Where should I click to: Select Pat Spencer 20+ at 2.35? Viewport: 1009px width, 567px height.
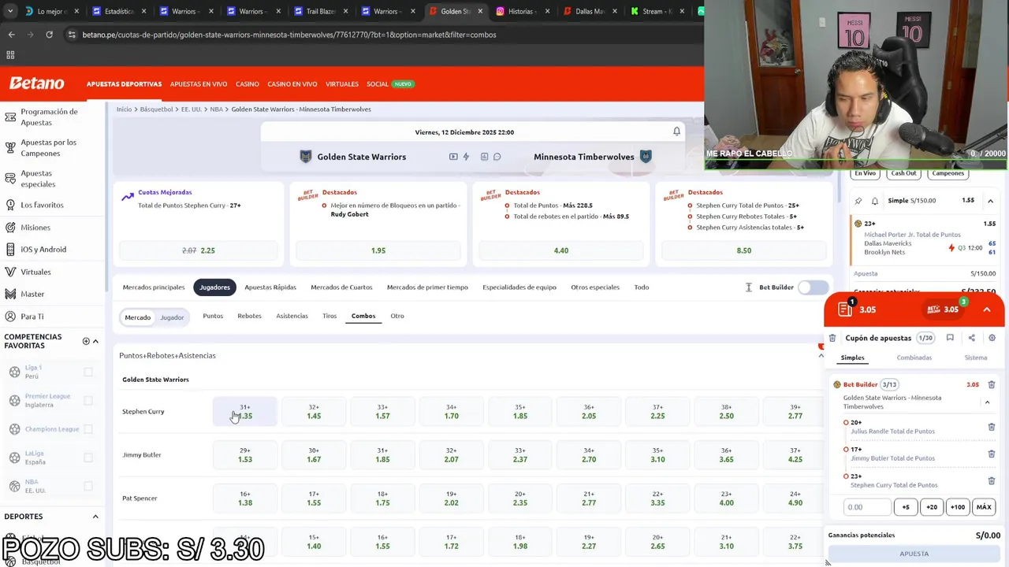pos(520,498)
